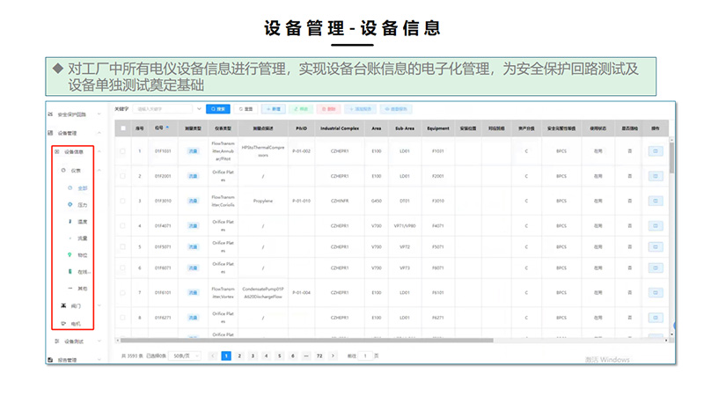Click the 新增 add button

[274, 109]
